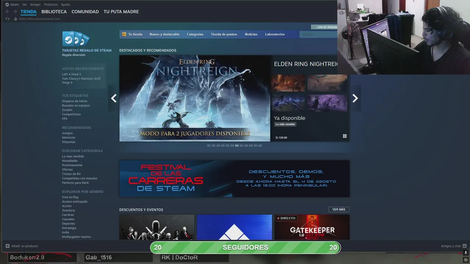470x264 pixels.
Task: Switch to the COMUNIDAD tab
Action: [x=85, y=12]
